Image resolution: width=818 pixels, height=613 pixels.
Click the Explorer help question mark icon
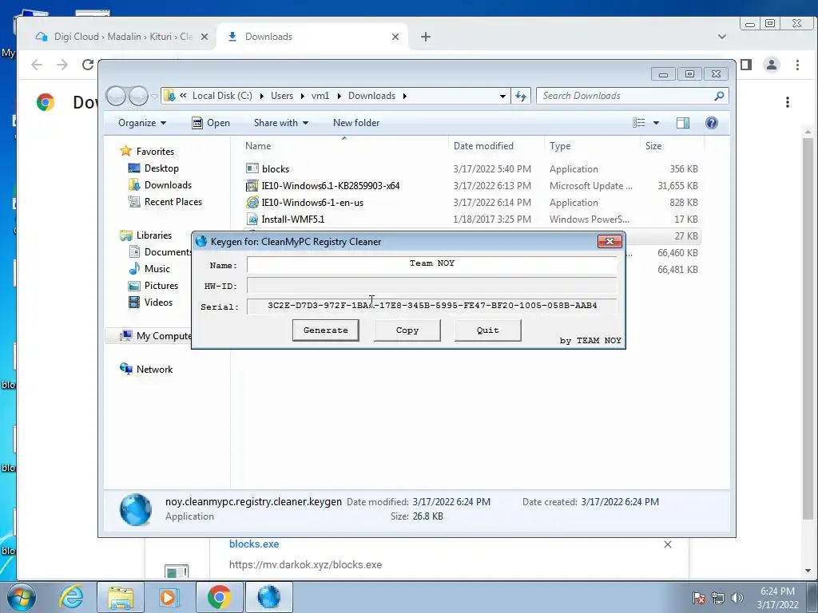click(712, 123)
